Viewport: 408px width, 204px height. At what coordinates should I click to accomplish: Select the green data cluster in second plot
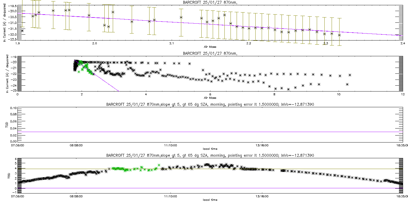85,68
